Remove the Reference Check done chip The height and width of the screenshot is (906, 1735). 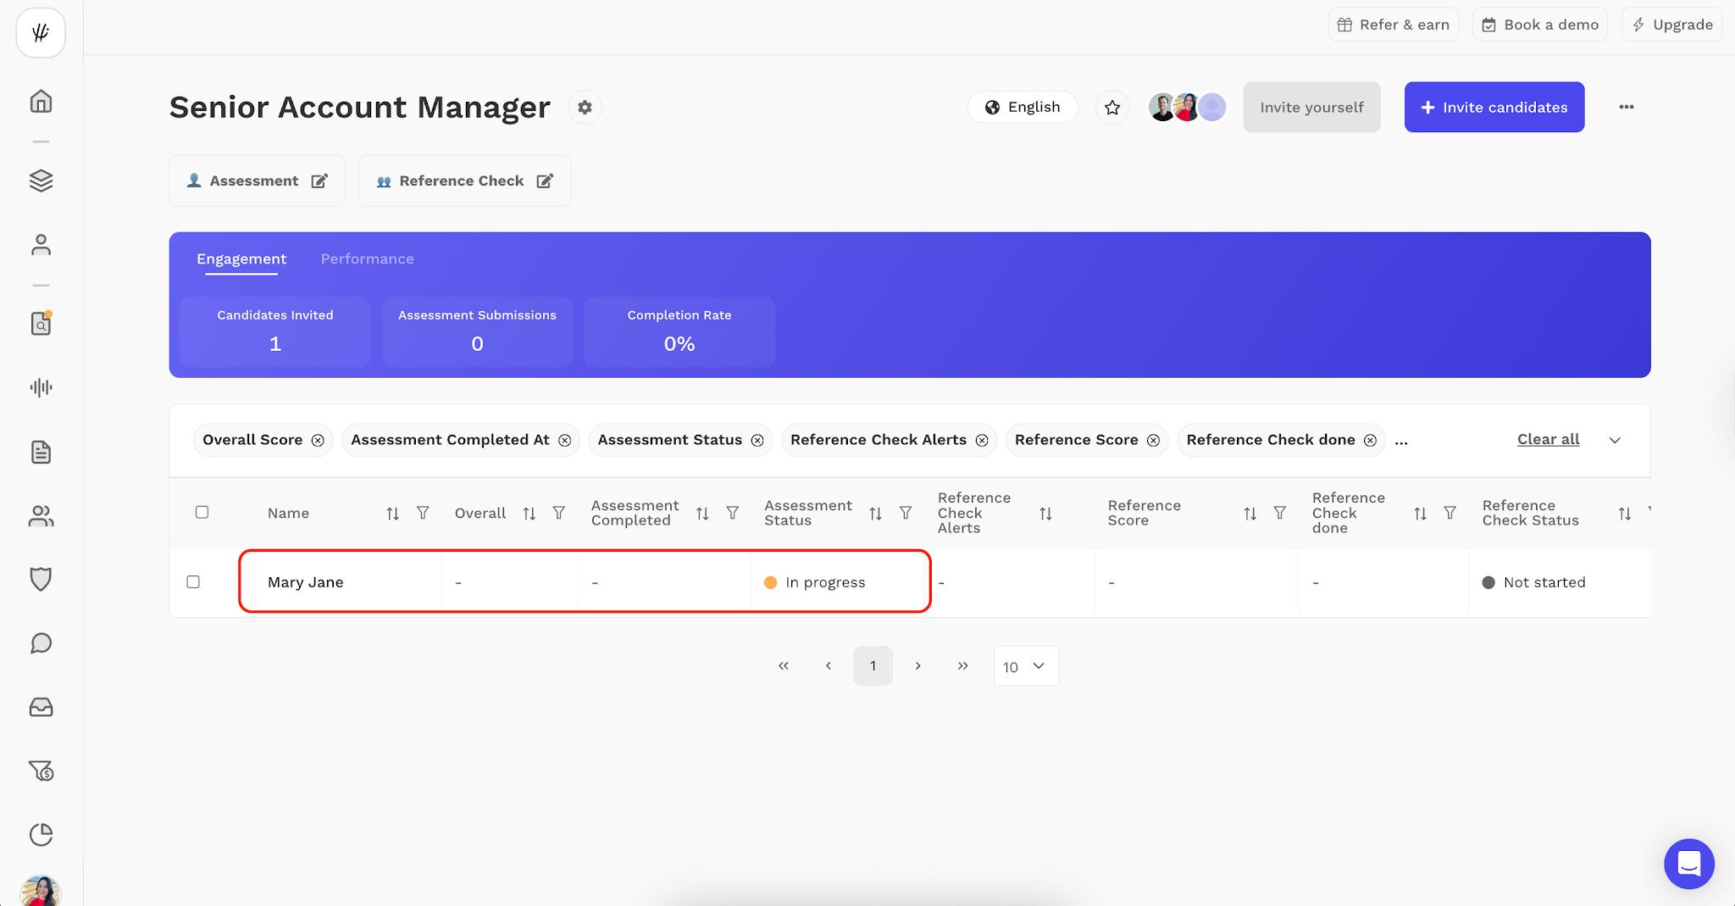pyautogui.click(x=1370, y=440)
